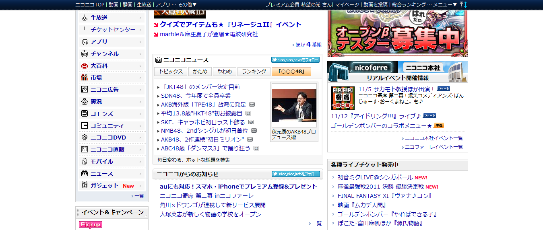Open marble＆麻生夏子 電波研究社 link
The width and height of the screenshot is (543, 230).
pos(209,34)
